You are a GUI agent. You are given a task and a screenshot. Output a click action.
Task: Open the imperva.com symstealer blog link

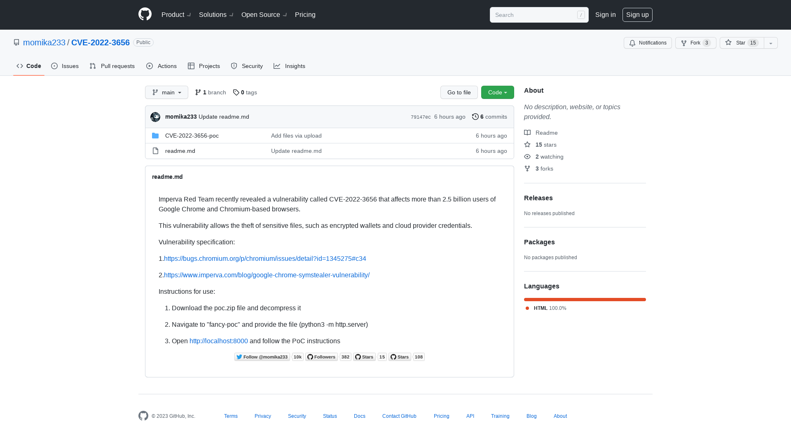[x=267, y=275]
